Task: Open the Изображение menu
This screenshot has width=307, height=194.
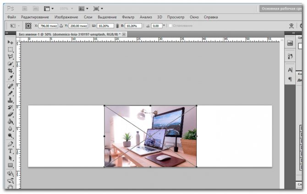Action: tap(66, 17)
